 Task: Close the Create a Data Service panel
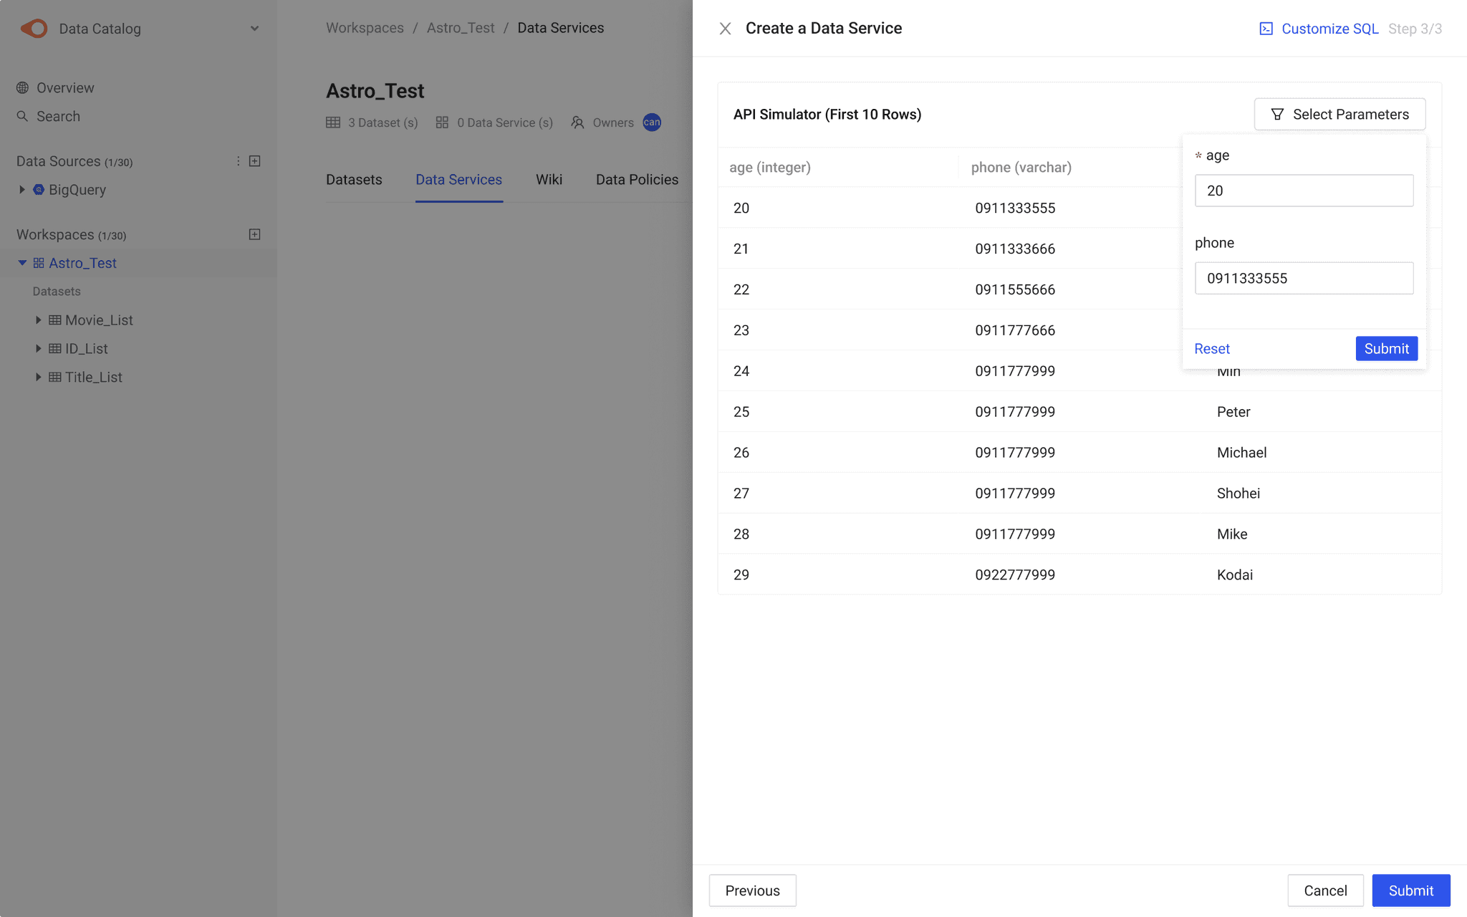tap(725, 29)
